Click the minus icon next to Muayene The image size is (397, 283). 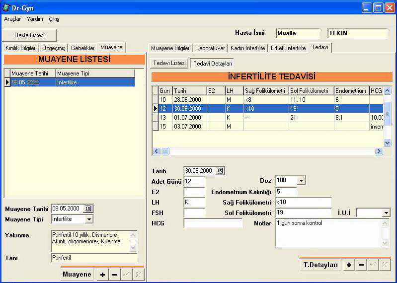point(115,275)
